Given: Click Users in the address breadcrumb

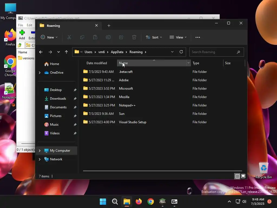Looking at the screenshot, I should coord(88,52).
